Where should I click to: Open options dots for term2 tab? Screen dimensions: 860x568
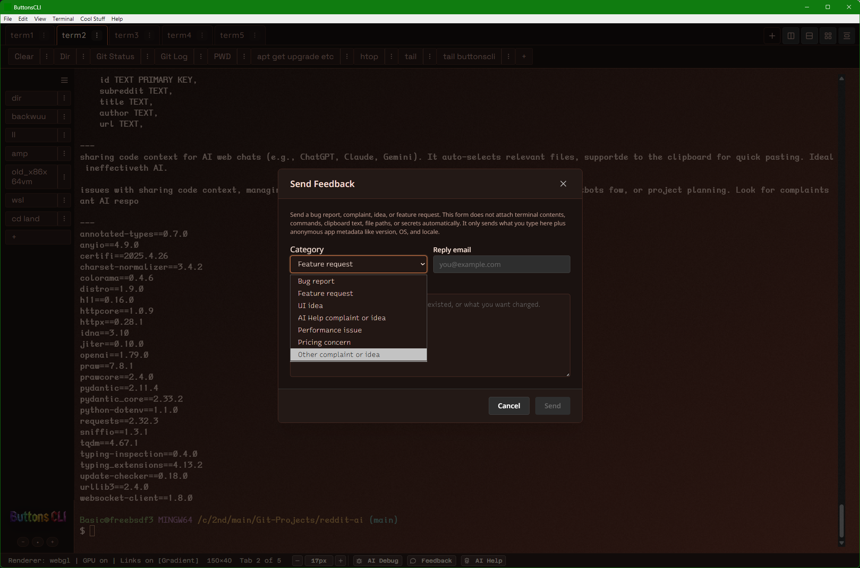tap(97, 35)
